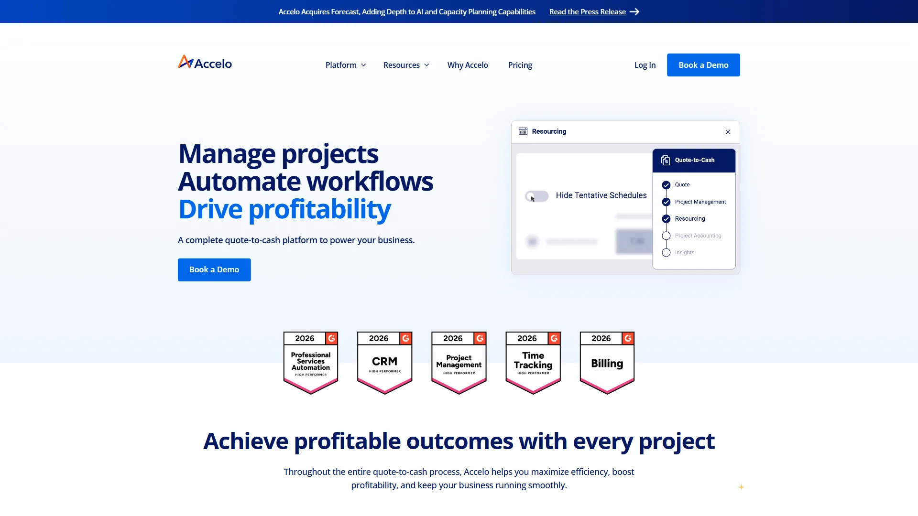Open the 2026 Billing badge
The image size is (918, 516).
(x=607, y=363)
